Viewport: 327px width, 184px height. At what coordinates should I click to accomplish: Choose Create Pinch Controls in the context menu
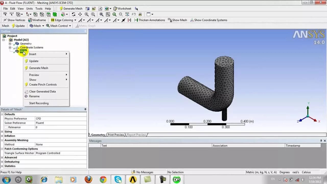tap(46, 85)
